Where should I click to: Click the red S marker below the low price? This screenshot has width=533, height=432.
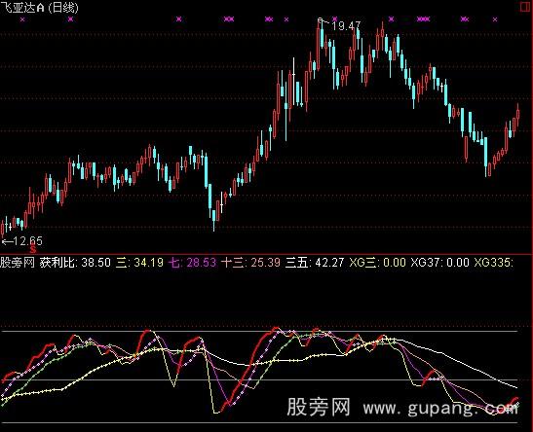click(x=33, y=250)
